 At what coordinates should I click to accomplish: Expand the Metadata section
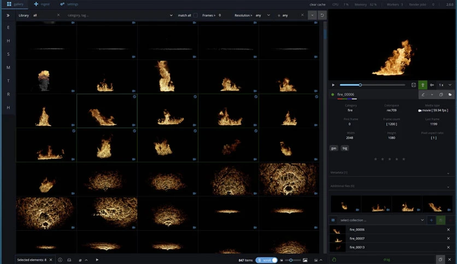point(448,173)
